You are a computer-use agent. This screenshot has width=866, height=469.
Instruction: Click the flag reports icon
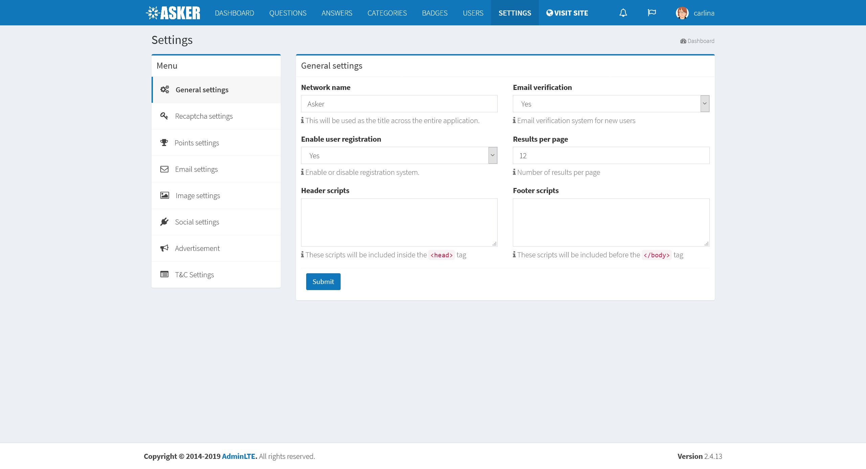click(x=652, y=13)
